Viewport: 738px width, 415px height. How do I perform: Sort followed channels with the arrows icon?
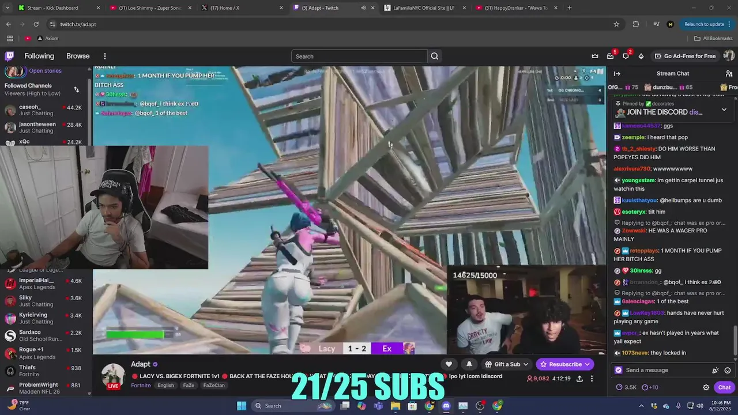pyautogui.click(x=76, y=89)
